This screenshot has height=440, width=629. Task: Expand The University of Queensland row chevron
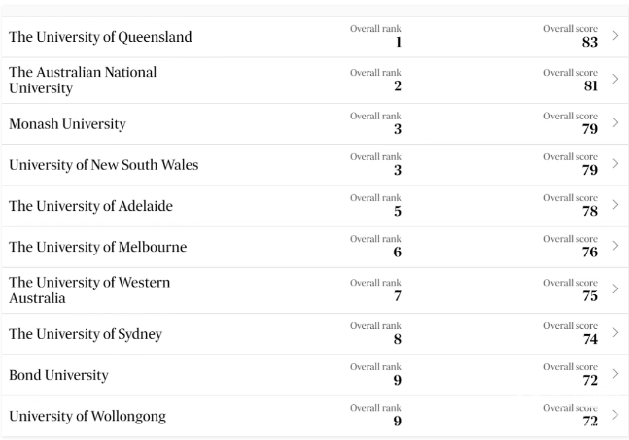pyautogui.click(x=615, y=36)
